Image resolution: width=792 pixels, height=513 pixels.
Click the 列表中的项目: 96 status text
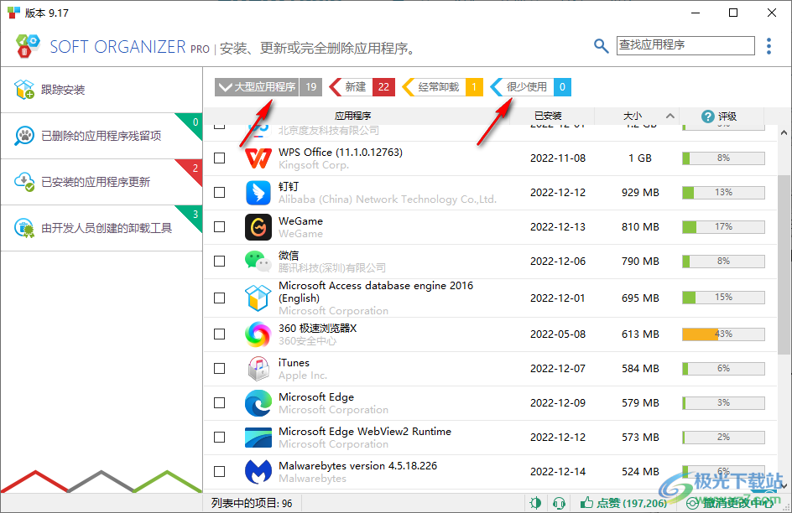(252, 503)
